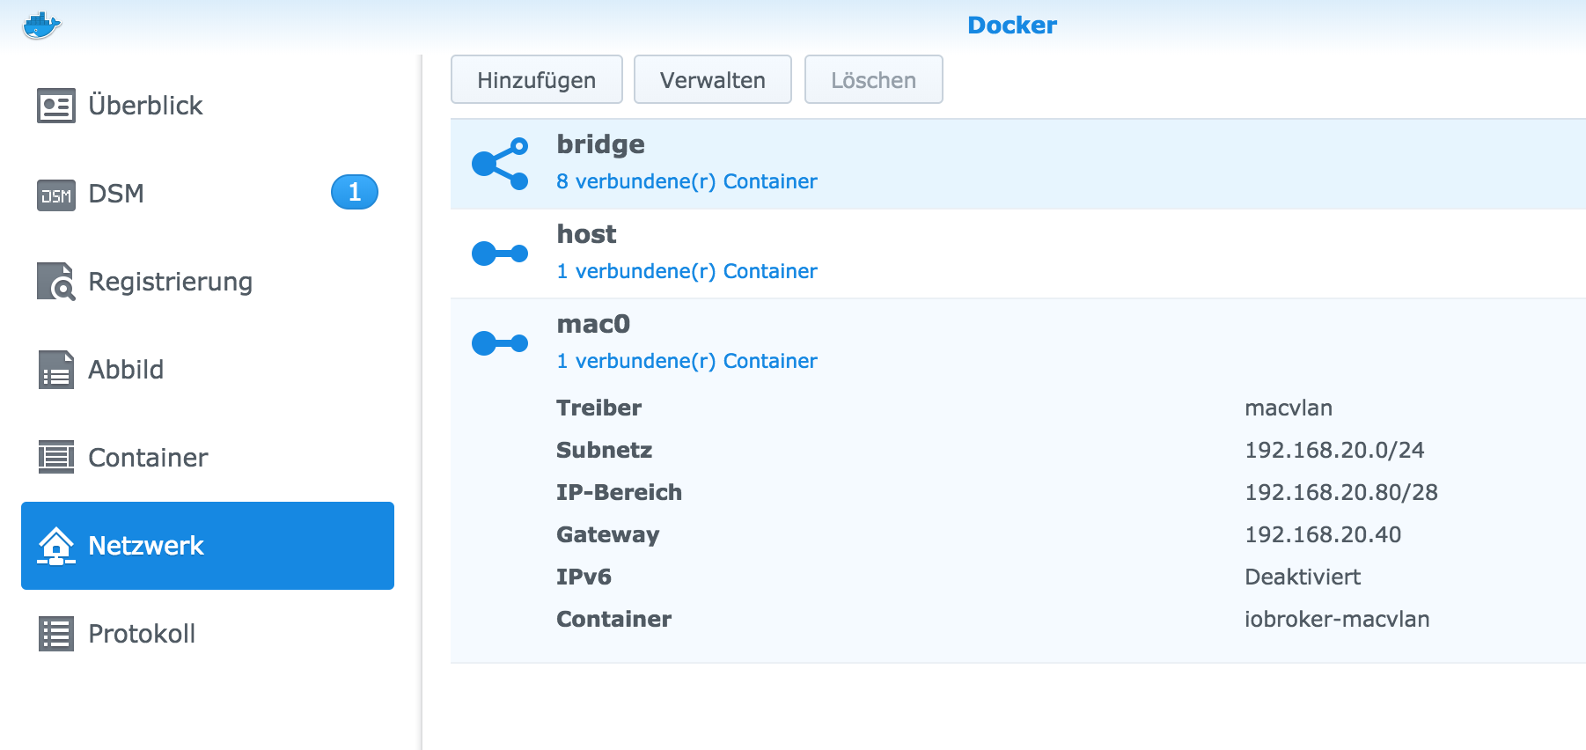The height and width of the screenshot is (750, 1586).
Task: Open bridge's 8 verbundene(r) Container link
Action: 687,181
